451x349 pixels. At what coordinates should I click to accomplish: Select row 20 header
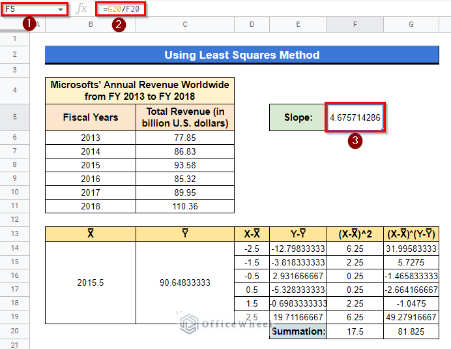(15, 331)
